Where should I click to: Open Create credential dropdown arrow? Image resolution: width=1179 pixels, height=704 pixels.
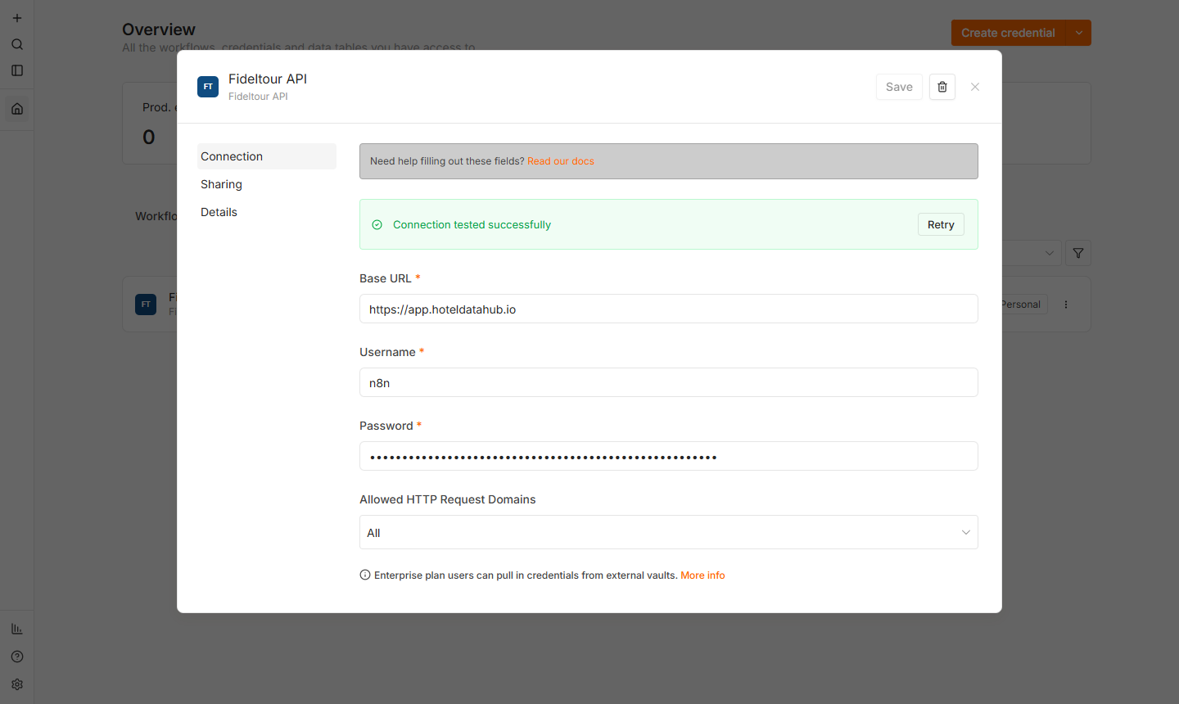point(1079,33)
